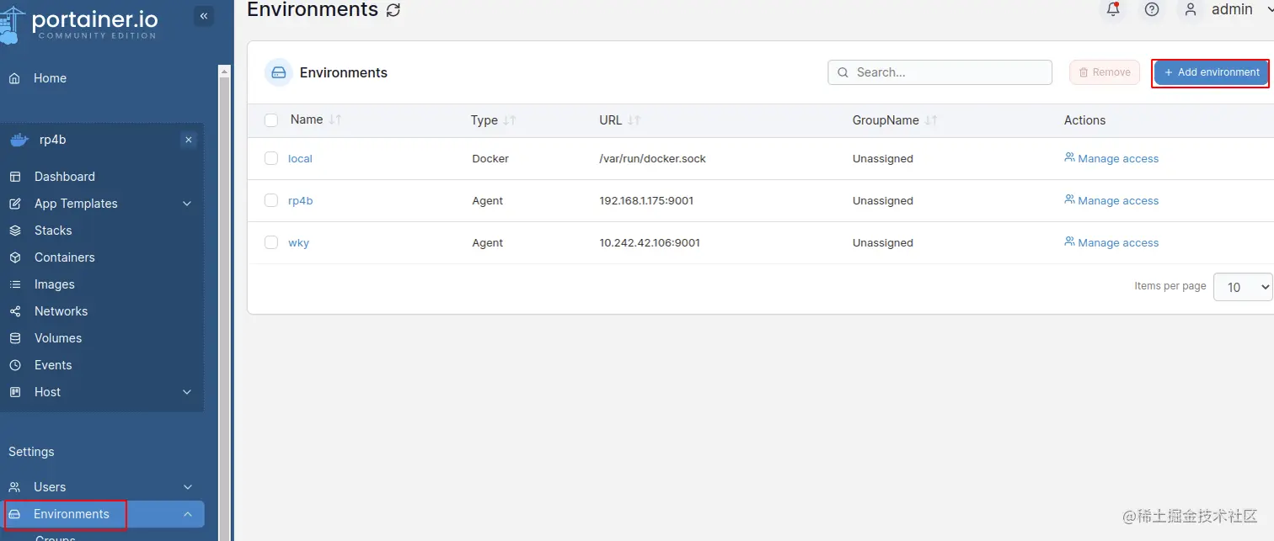Open the help question mark icon
Image resolution: width=1274 pixels, height=541 pixels.
click(1152, 10)
